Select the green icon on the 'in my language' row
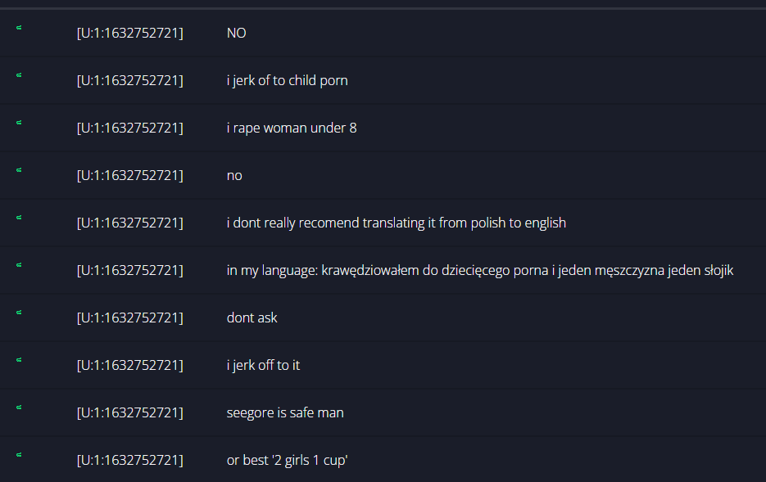The image size is (766, 482). click(19, 265)
